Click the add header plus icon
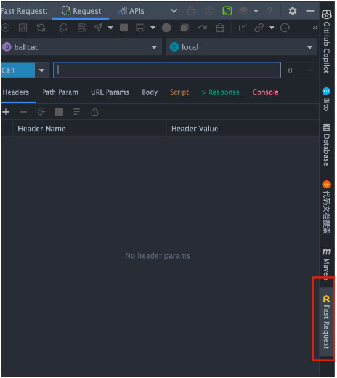This screenshot has height=378, width=337. tap(6, 112)
